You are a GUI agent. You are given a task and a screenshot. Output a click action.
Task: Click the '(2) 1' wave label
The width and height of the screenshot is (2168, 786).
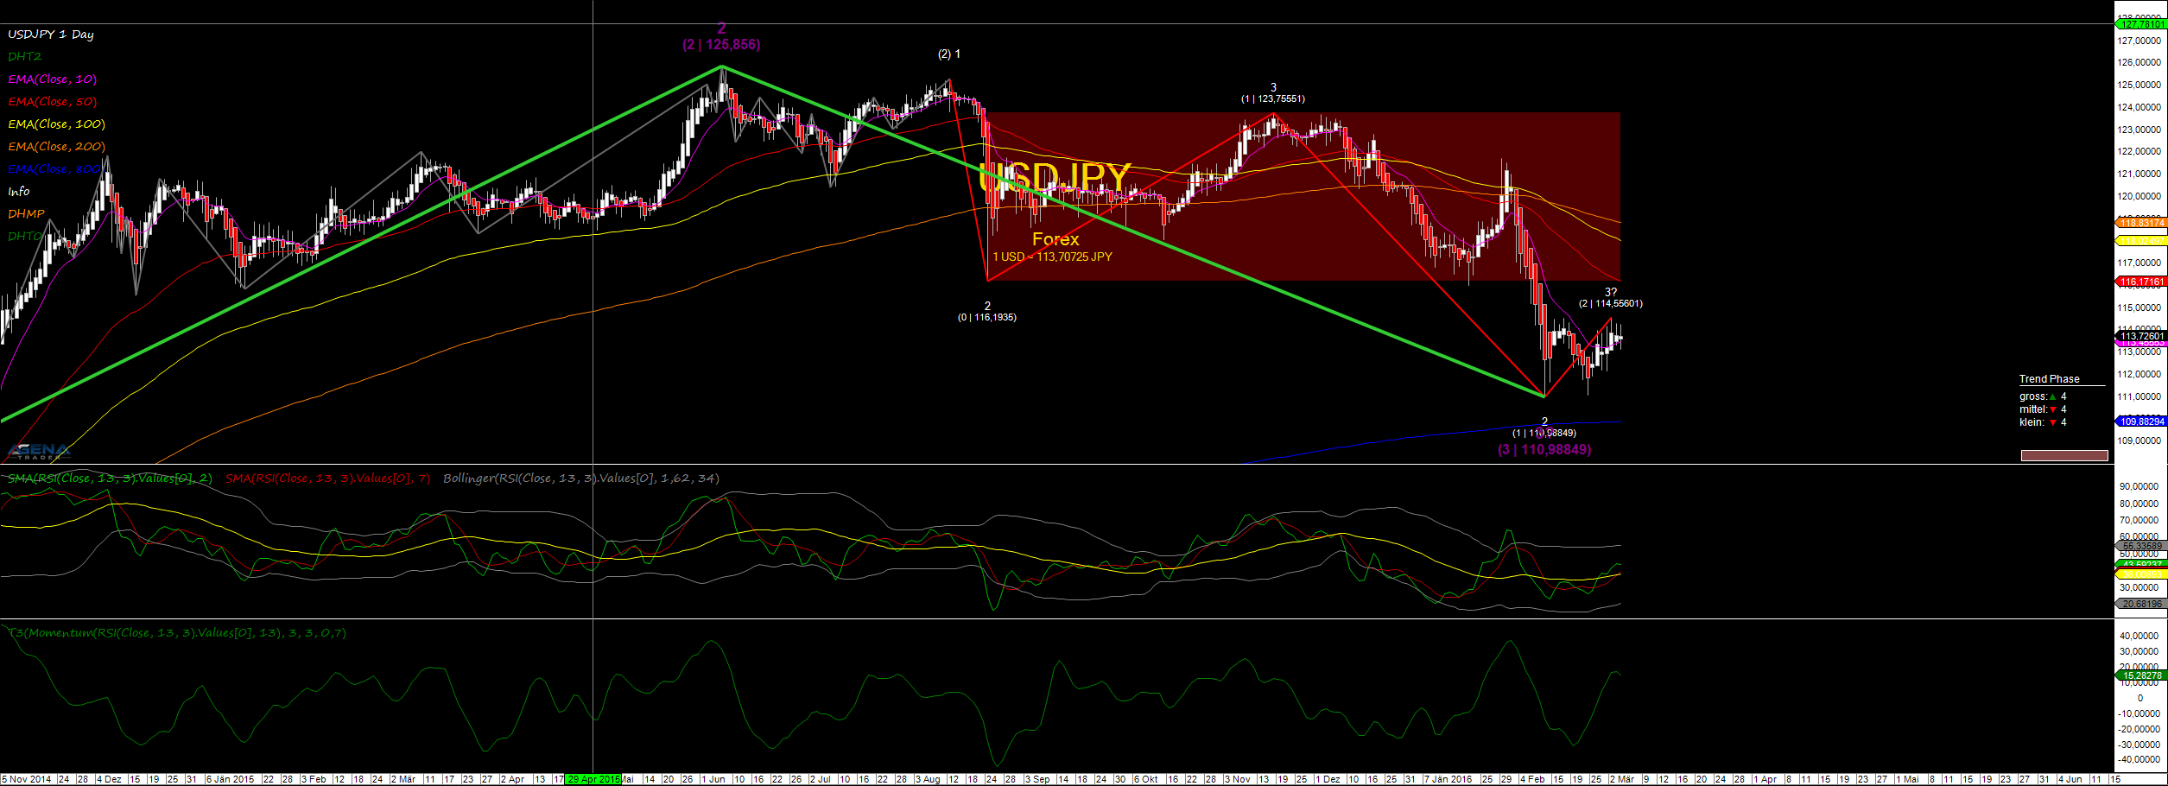tap(949, 54)
